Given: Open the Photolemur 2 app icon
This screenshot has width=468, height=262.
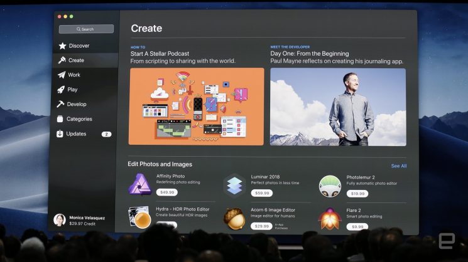Looking at the screenshot, I should click(330, 186).
